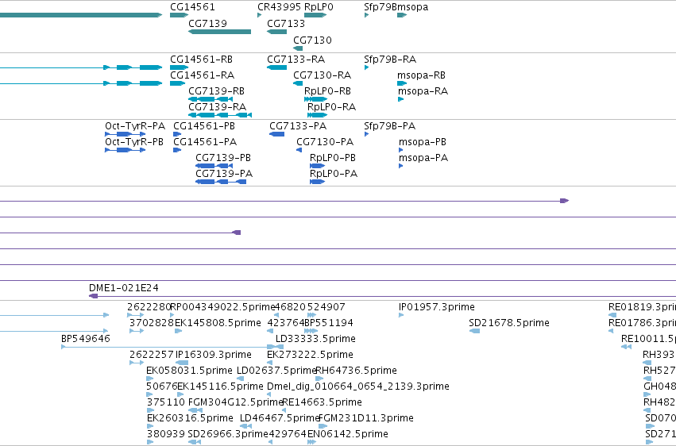Open EST label FGM304G12.5prime
This screenshot has height=446, width=676.
tap(236, 402)
